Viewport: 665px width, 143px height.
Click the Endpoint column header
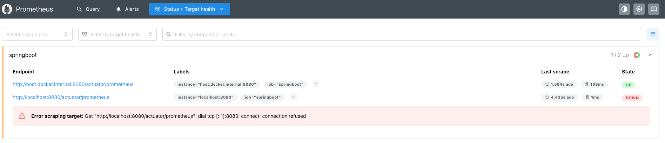pos(23,72)
